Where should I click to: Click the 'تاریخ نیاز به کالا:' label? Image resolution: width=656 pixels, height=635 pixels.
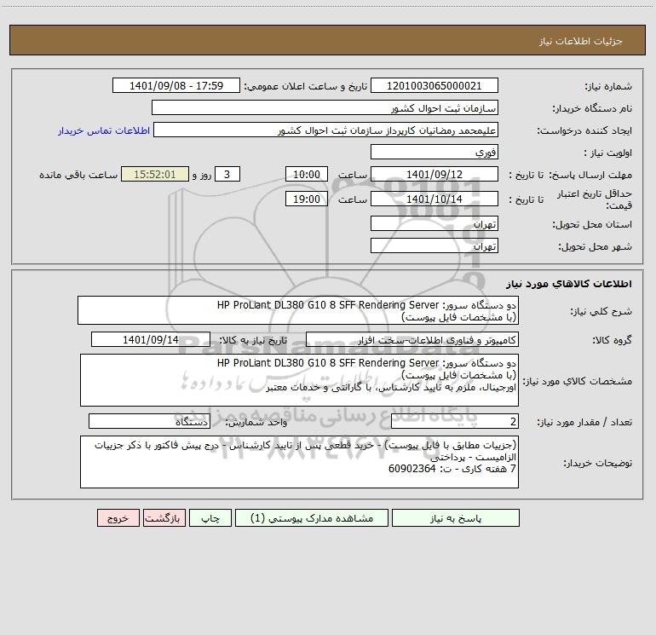tap(254, 340)
